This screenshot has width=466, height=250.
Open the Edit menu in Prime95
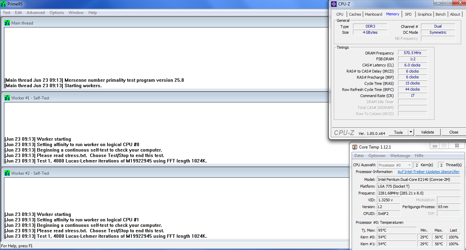[x=18, y=13]
